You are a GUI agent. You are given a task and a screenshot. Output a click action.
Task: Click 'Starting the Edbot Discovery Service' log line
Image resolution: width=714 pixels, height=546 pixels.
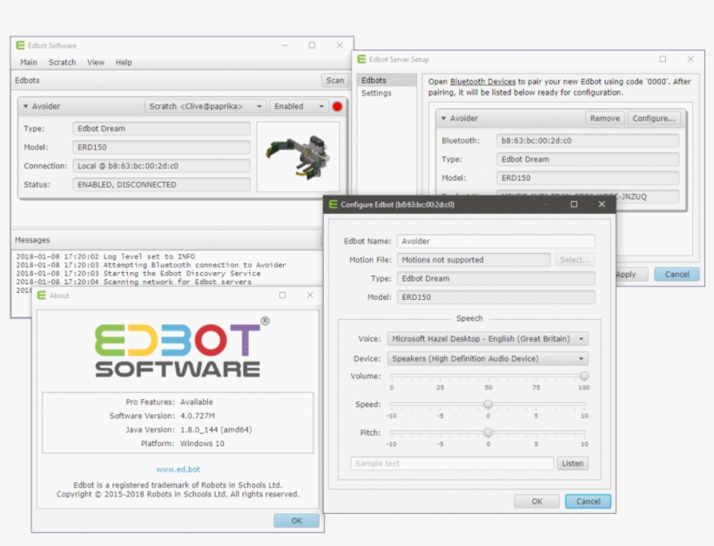(x=138, y=273)
